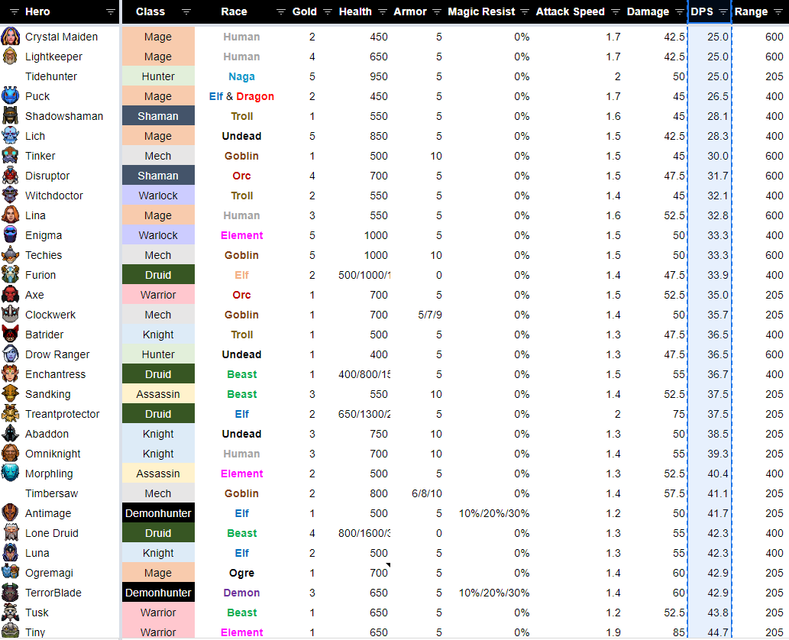Click Furion's '500/1000/1' health cell
Image resolution: width=789 pixels, height=640 pixels.
point(364,275)
